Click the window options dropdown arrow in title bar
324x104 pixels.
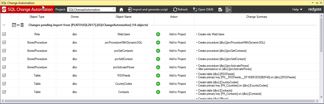click(x=313, y=3)
